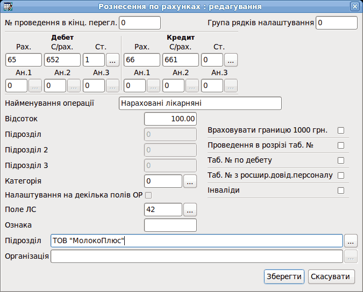Toggle Проведення в розрізі таб. № checkbox
The image size is (363, 292).
(x=341, y=145)
